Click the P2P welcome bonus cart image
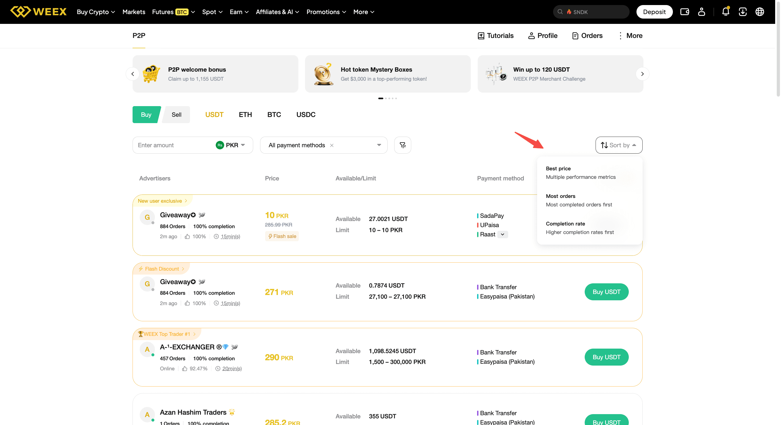This screenshot has width=781, height=425. [x=152, y=73]
